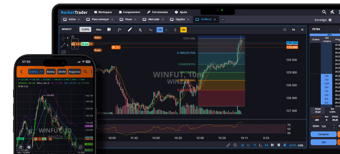Toggle LOG scale on the chart
340x154 pixels.
(x=301, y=145)
